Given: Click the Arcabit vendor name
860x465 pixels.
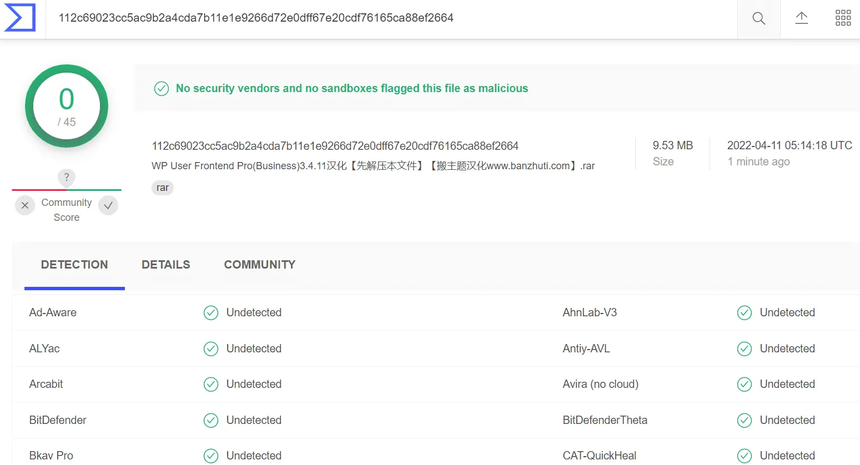Looking at the screenshot, I should [46, 384].
